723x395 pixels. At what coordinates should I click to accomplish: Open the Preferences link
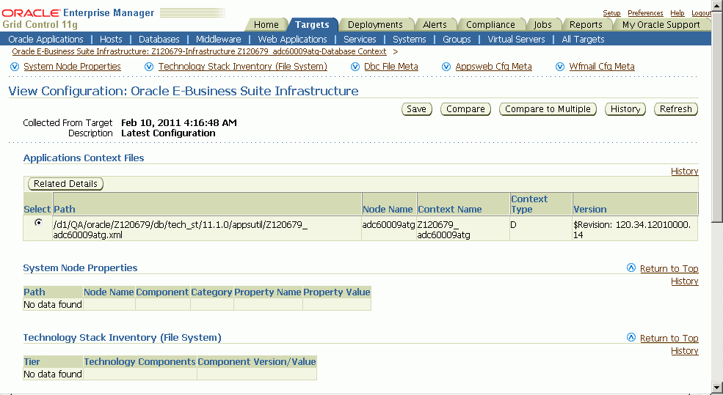point(645,13)
